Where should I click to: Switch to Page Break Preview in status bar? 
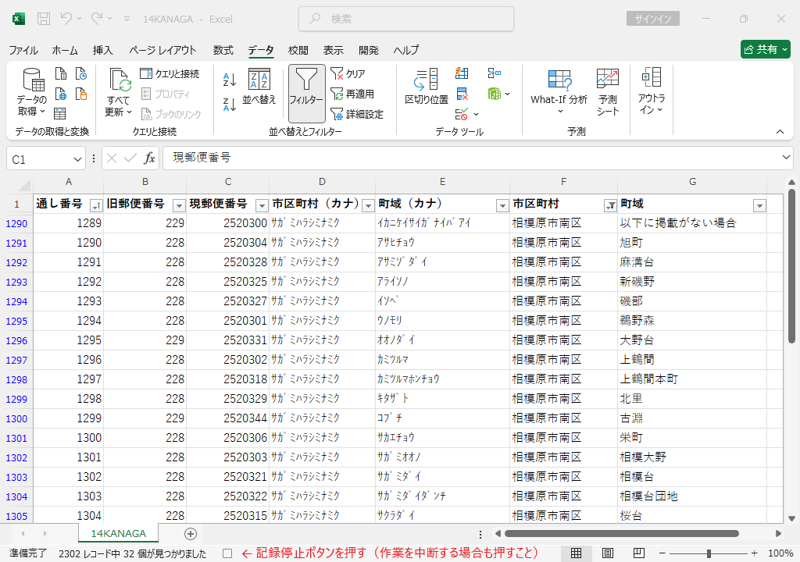click(x=639, y=553)
